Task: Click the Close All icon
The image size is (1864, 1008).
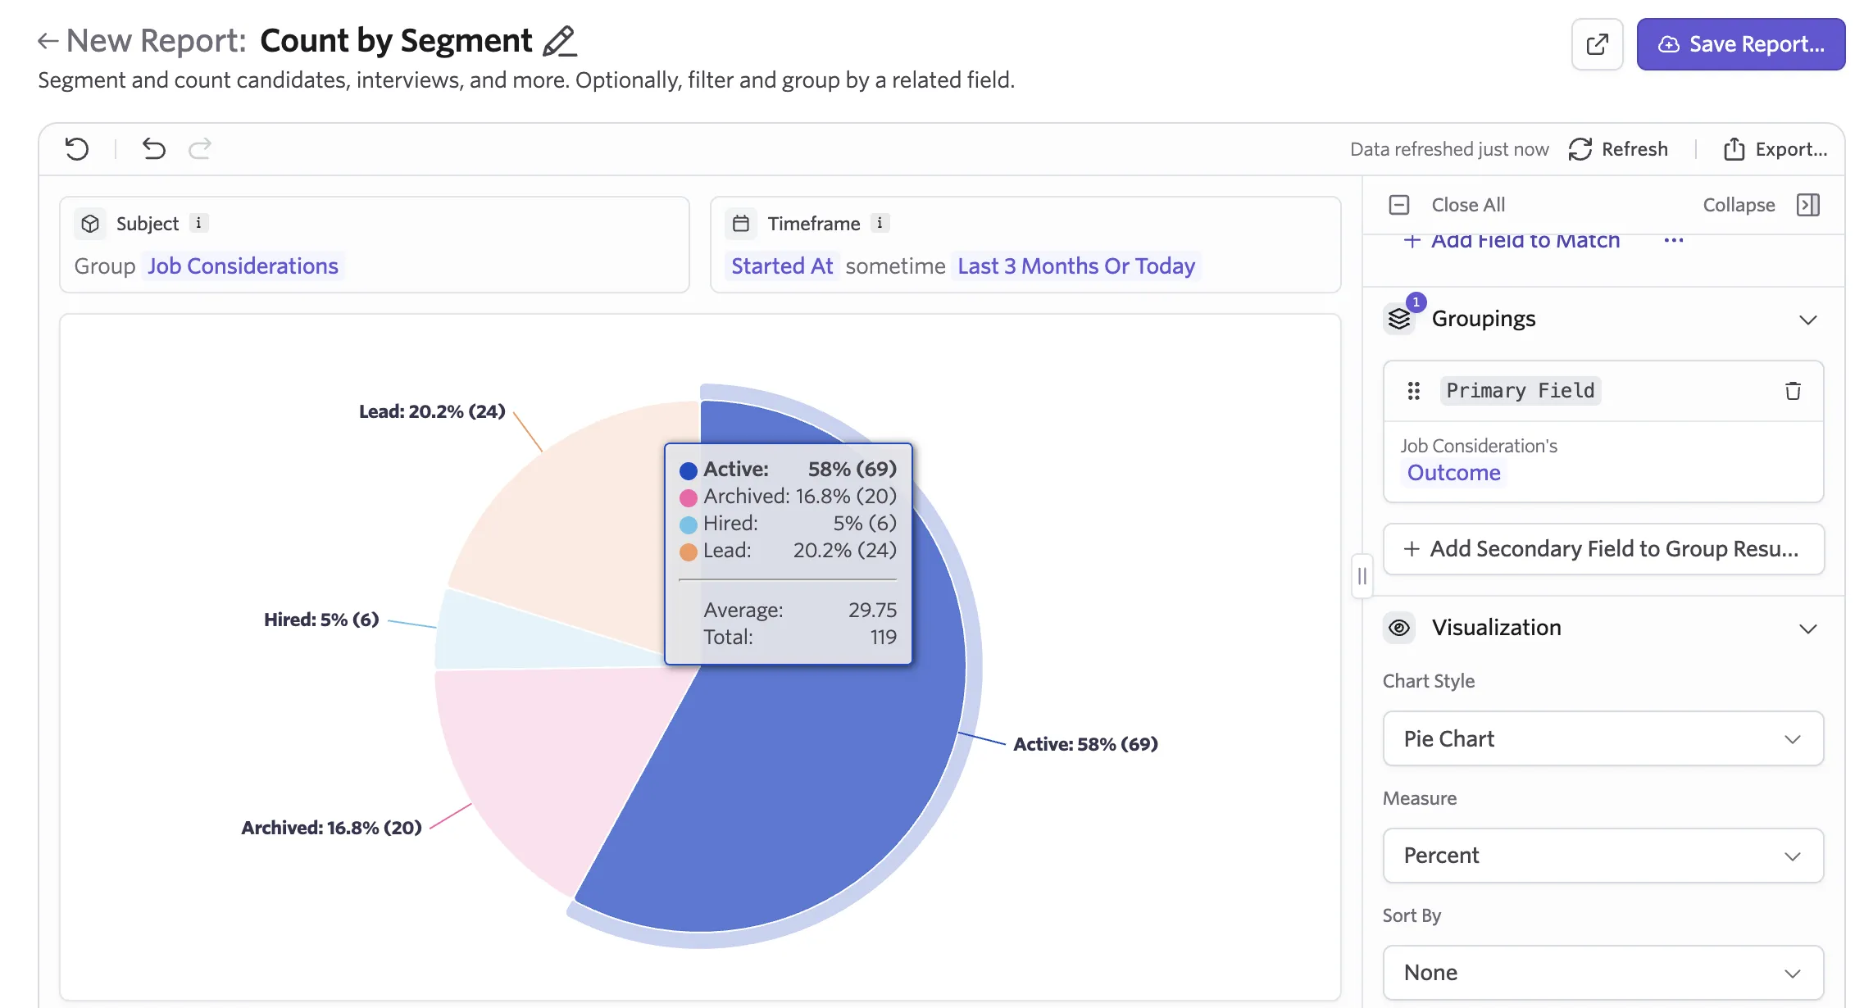Action: [1399, 205]
